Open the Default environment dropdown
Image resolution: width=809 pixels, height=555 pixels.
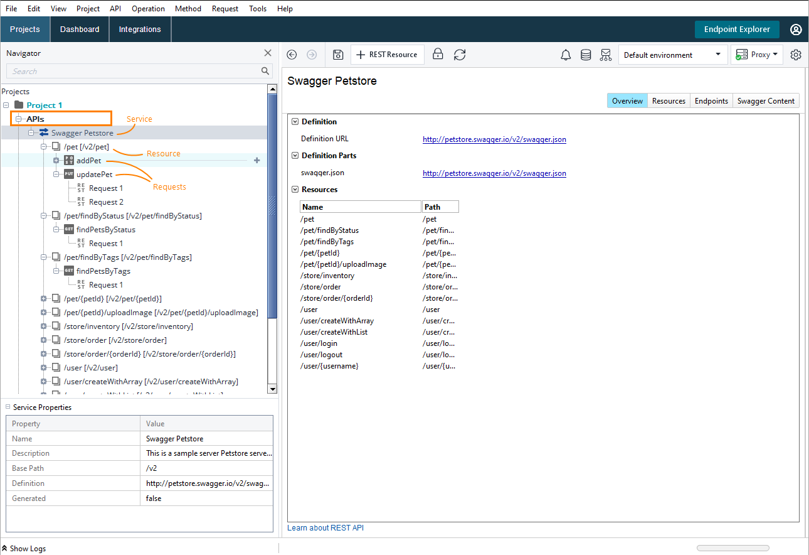click(673, 55)
